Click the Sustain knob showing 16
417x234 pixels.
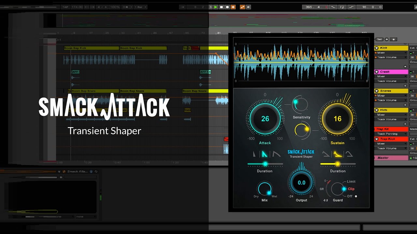pyautogui.click(x=338, y=119)
